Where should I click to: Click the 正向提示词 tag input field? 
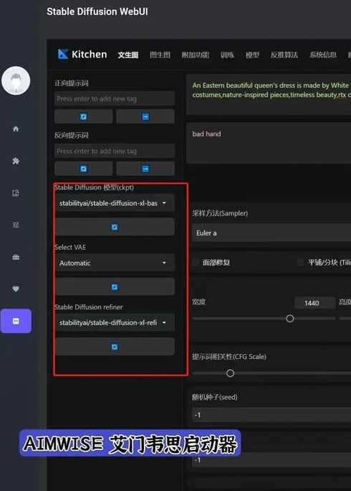tap(115, 99)
